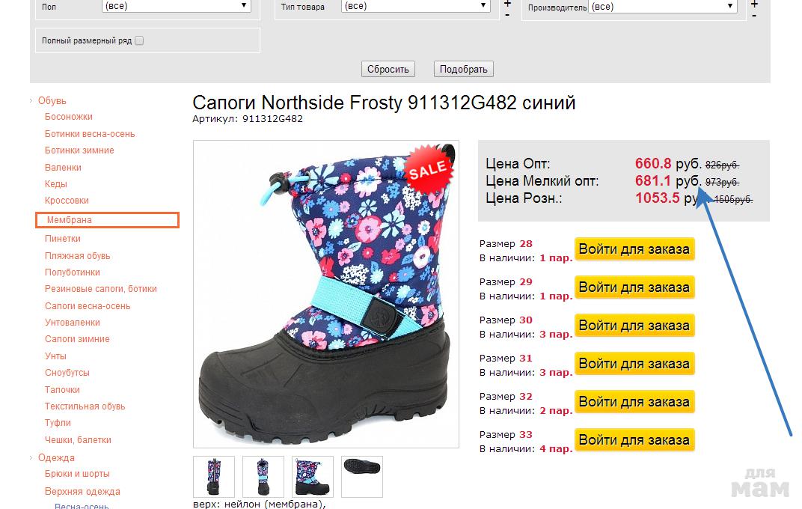Screen dimensions: 802x509
Task: Click the main boot product image
Action: click(326, 294)
